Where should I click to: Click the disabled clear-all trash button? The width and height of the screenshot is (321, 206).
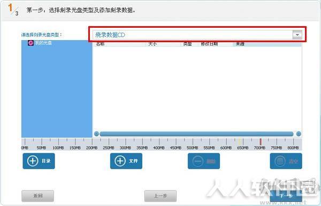tap(286, 161)
